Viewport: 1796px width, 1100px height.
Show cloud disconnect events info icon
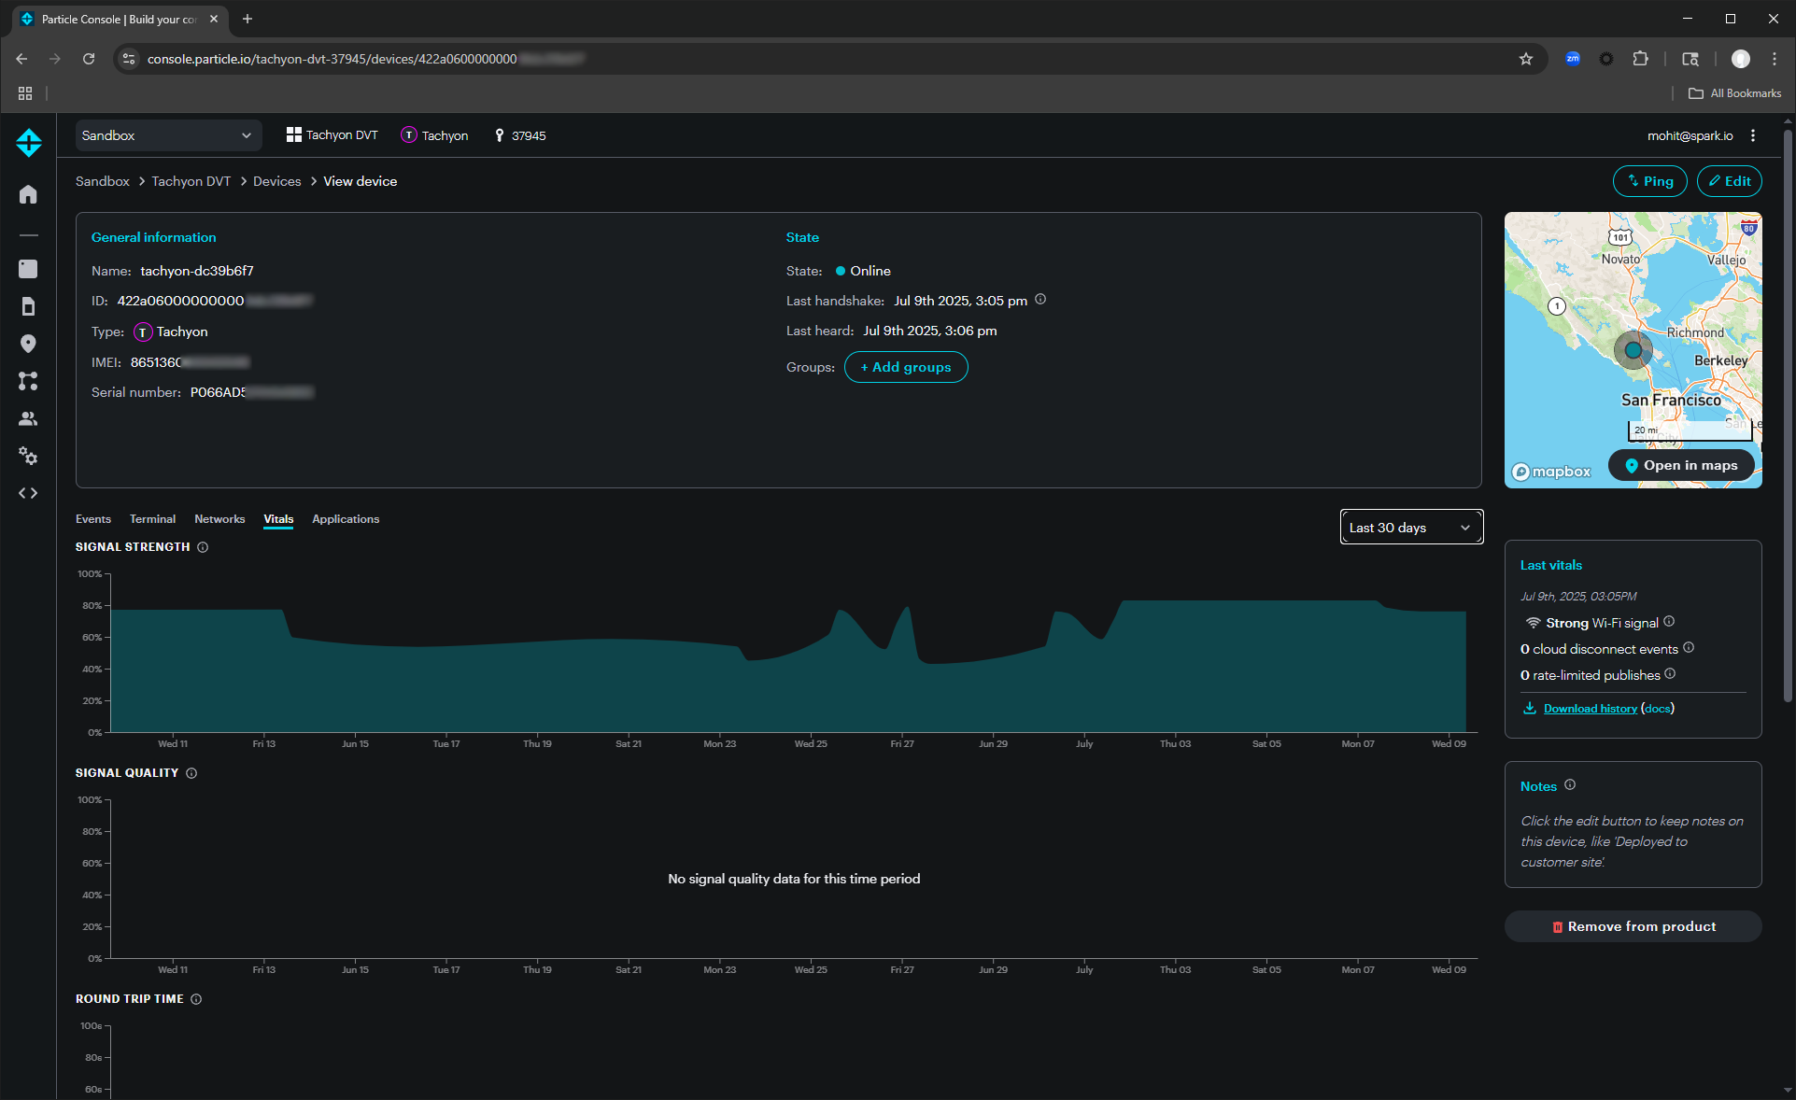[x=1689, y=647]
